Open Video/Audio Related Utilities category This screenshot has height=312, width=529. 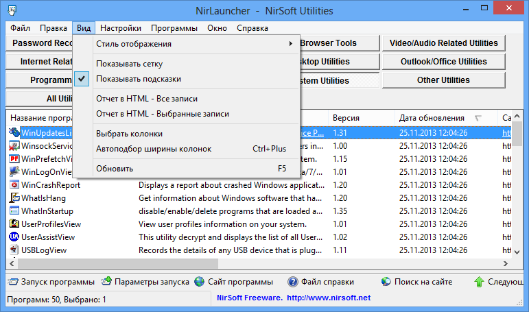444,43
